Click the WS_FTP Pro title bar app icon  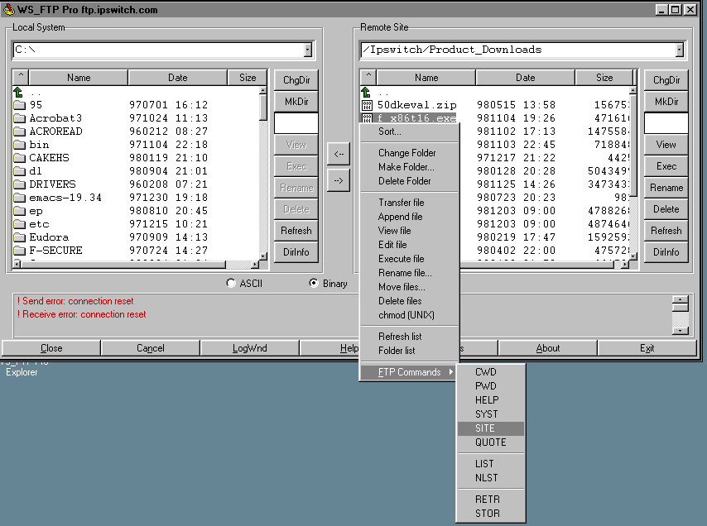click(x=8, y=9)
